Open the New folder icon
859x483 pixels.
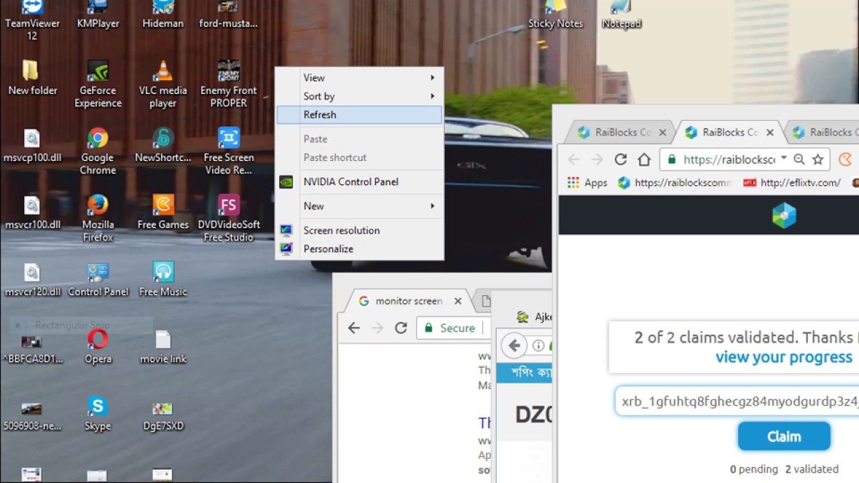coord(32,77)
